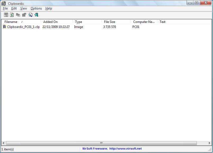Screen dimensions: 213x153
Task: Click the Exit door toolbar icon
Action: pyautogui.click(x=36, y=15)
